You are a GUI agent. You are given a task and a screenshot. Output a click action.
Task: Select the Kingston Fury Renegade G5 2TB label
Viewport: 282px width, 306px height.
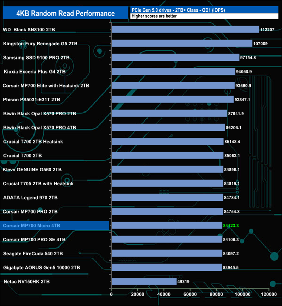tap(40, 43)
